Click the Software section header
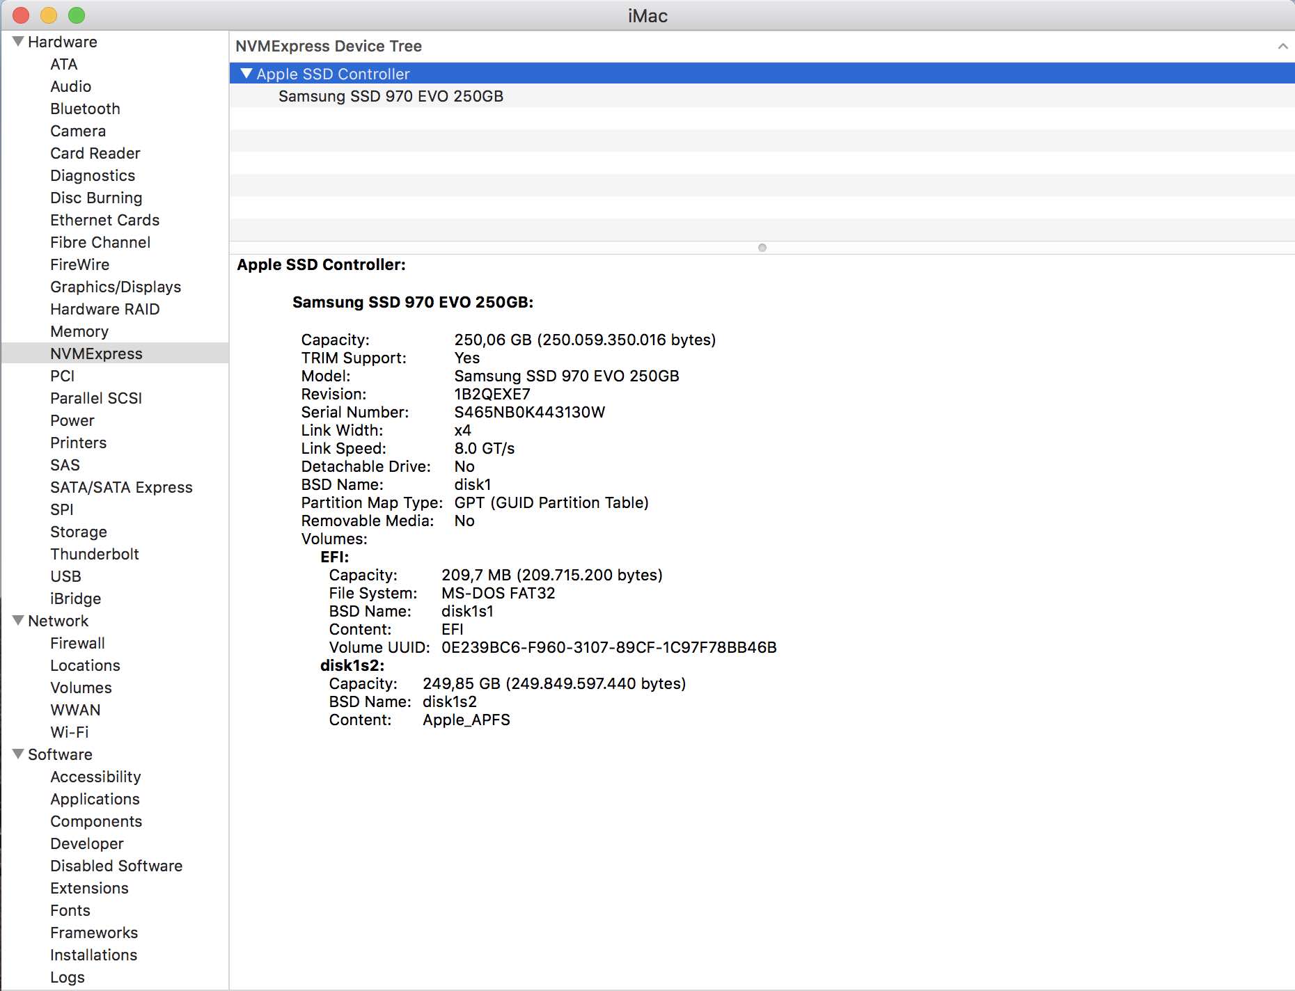 tap(60, 754)
